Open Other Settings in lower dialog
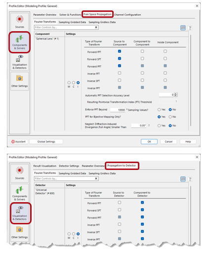215x254 pixels. [x=20, y=232]
